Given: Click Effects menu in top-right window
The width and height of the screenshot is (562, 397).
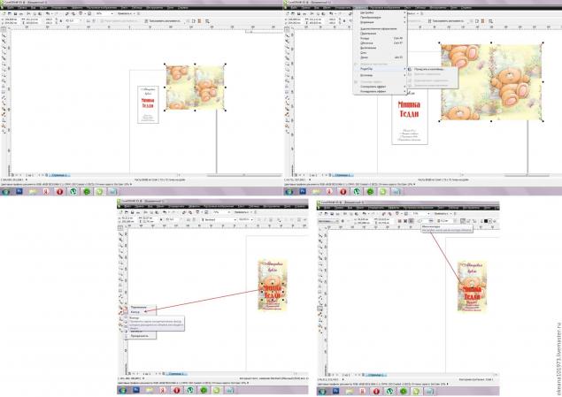Looking at the screenshot, I should click(x=360, y=8).
